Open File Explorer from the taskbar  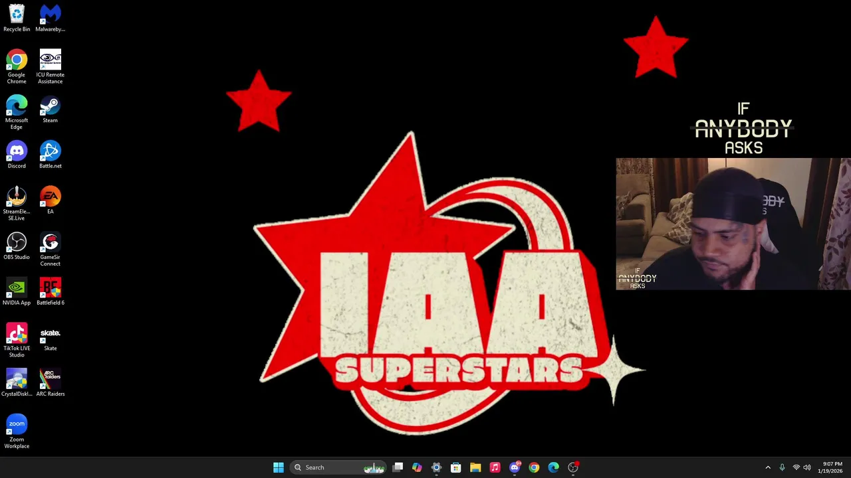[475, 467]
